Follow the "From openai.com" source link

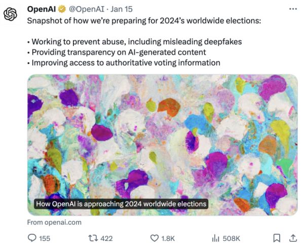[x=54, y=222]
